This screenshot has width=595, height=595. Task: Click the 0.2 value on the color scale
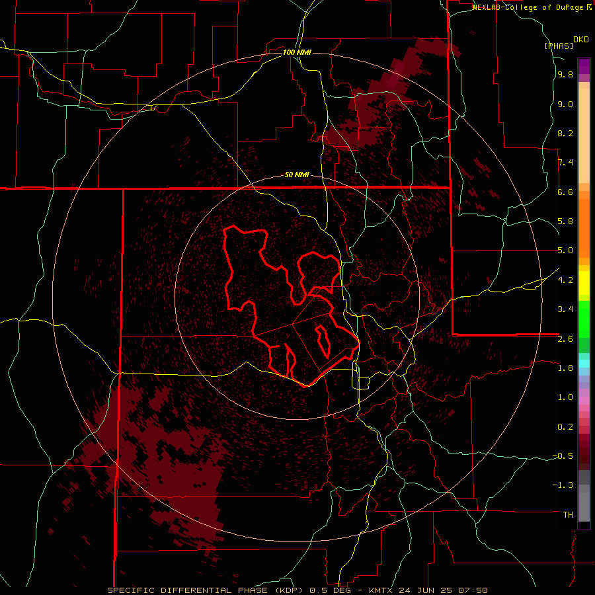[x=565, y=427]
